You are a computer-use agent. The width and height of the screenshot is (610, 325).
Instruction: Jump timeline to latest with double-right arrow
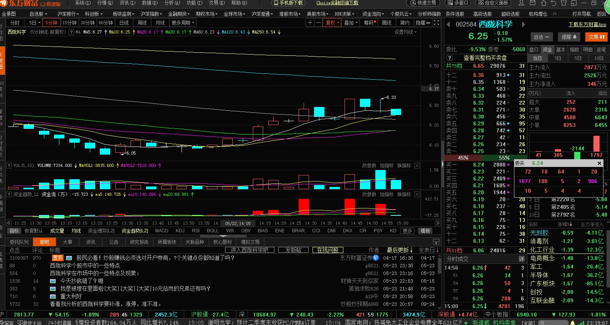[x=438, y=223]
